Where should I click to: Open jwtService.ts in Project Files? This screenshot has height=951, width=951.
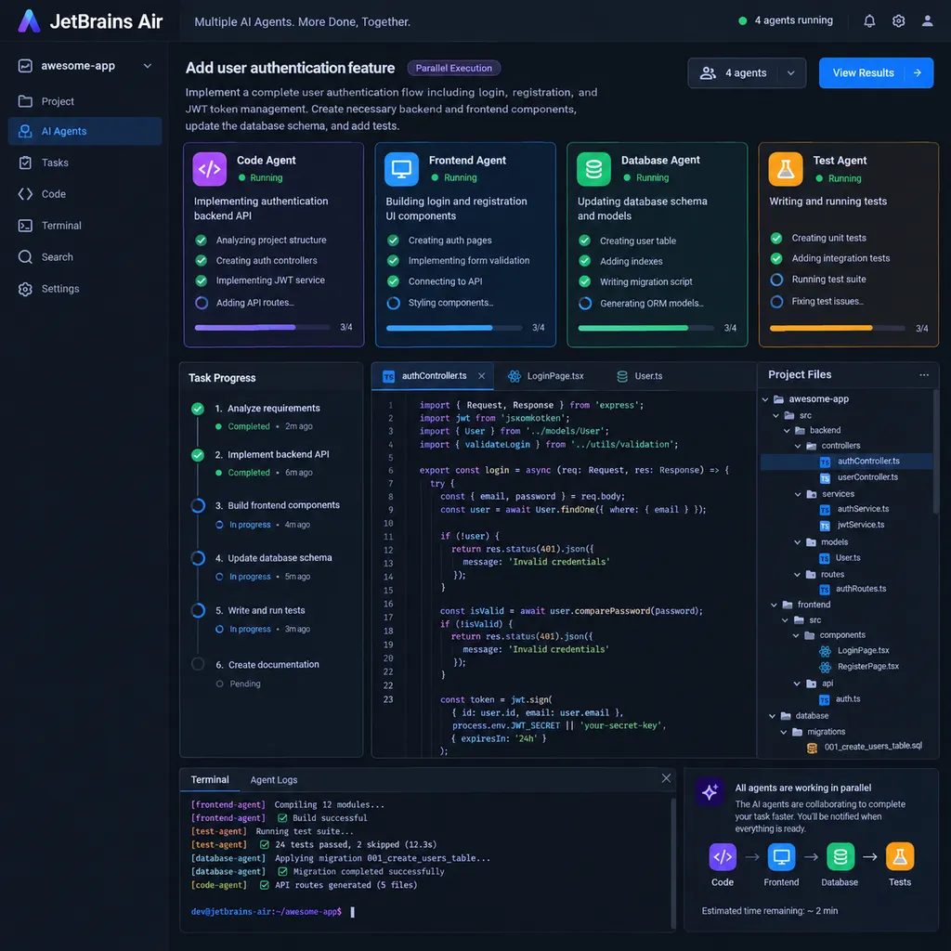(x=853, y=525)
